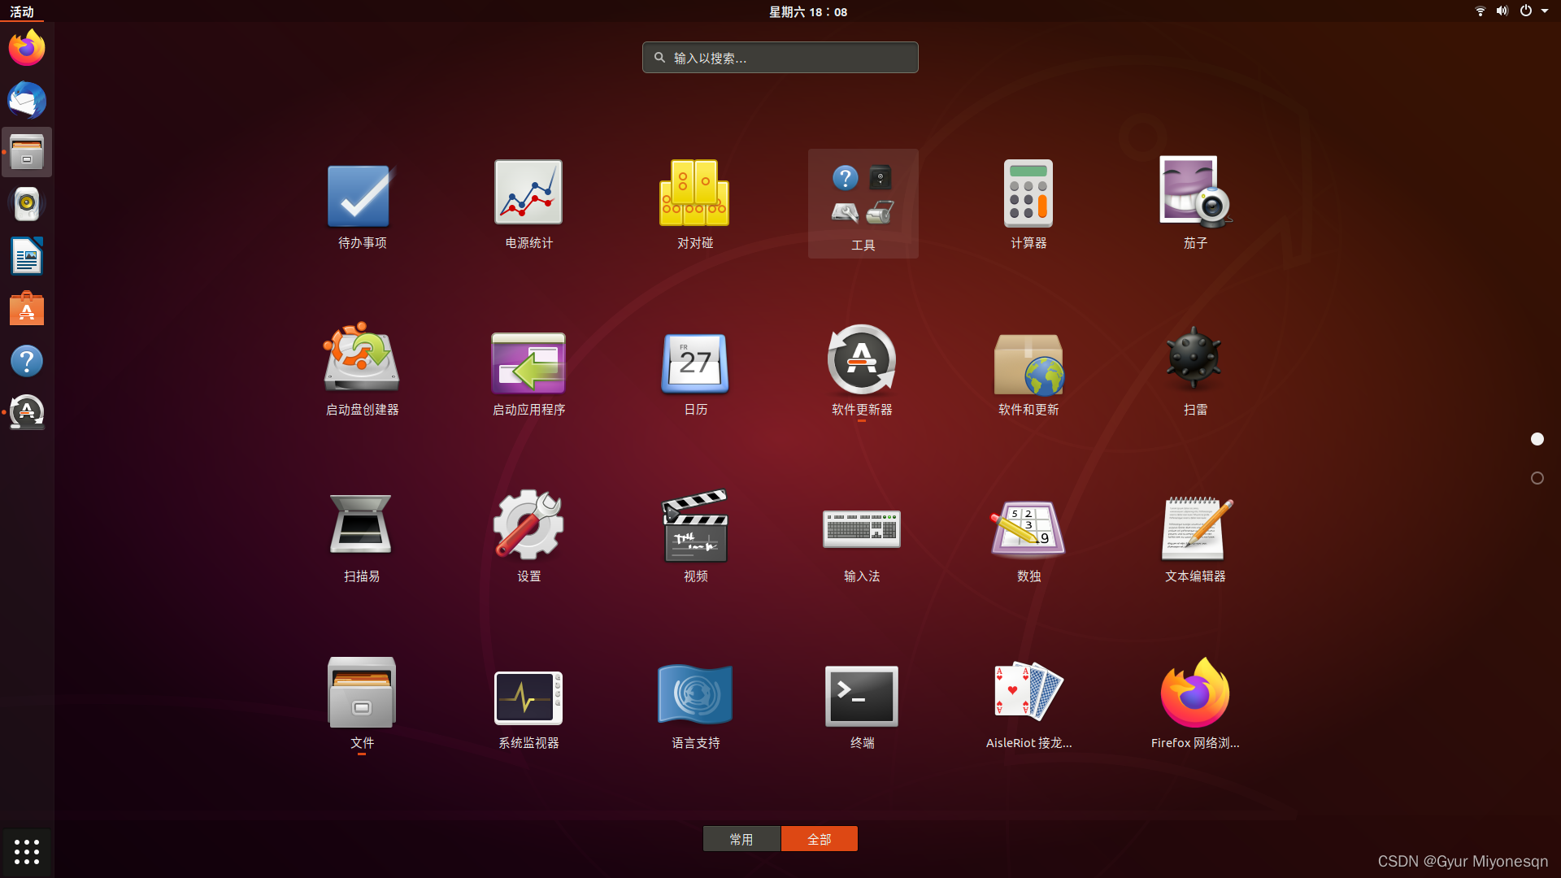Image resolution: width=1561 pixels, height=878 pixels.
Task: Open Rhythmbox from the dock
Action: coord(27,204)
